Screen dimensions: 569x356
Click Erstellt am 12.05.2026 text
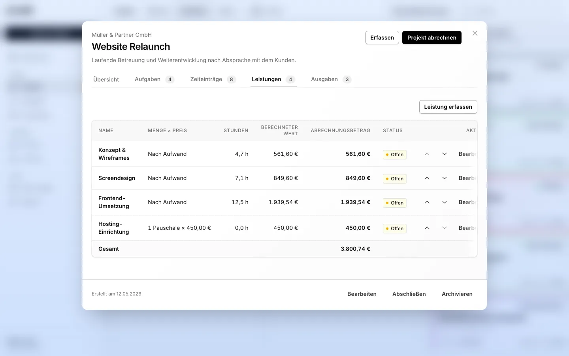[x=117, y=294]
